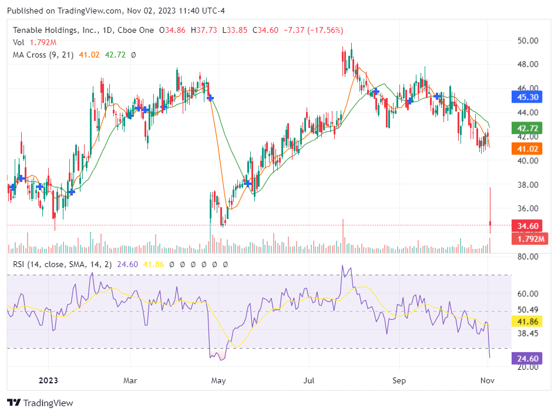The width and height of the screenshot is (558, 415).
Task: Click the close value C34.60 in the header
Action: 265,30
